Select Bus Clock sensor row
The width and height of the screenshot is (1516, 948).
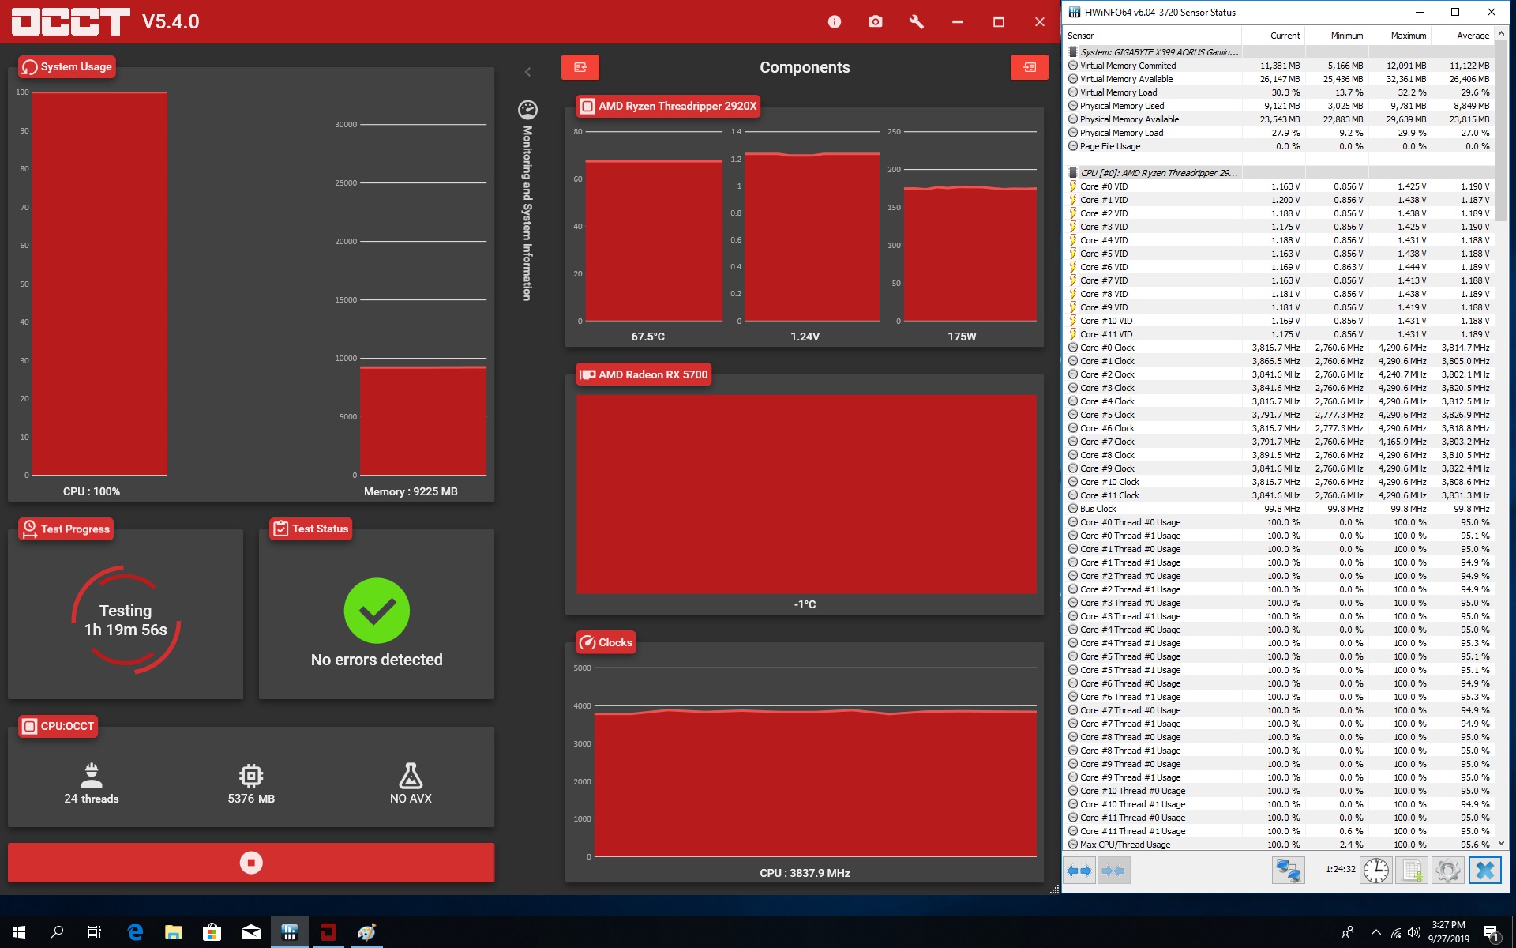tap(1279, 509)
